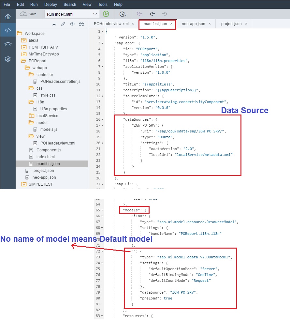Fold the sap.app block at line 3
Screen dimensions: 290x321
102,43
